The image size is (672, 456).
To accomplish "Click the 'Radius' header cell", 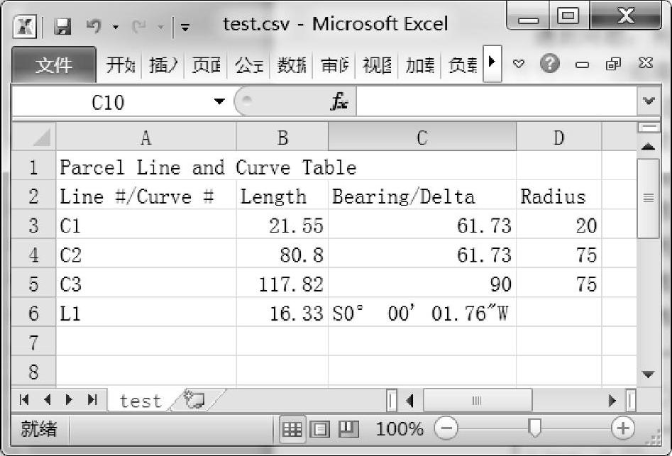I will 559,196.
